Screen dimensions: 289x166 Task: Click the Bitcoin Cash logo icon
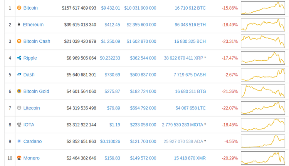[19, 41]
